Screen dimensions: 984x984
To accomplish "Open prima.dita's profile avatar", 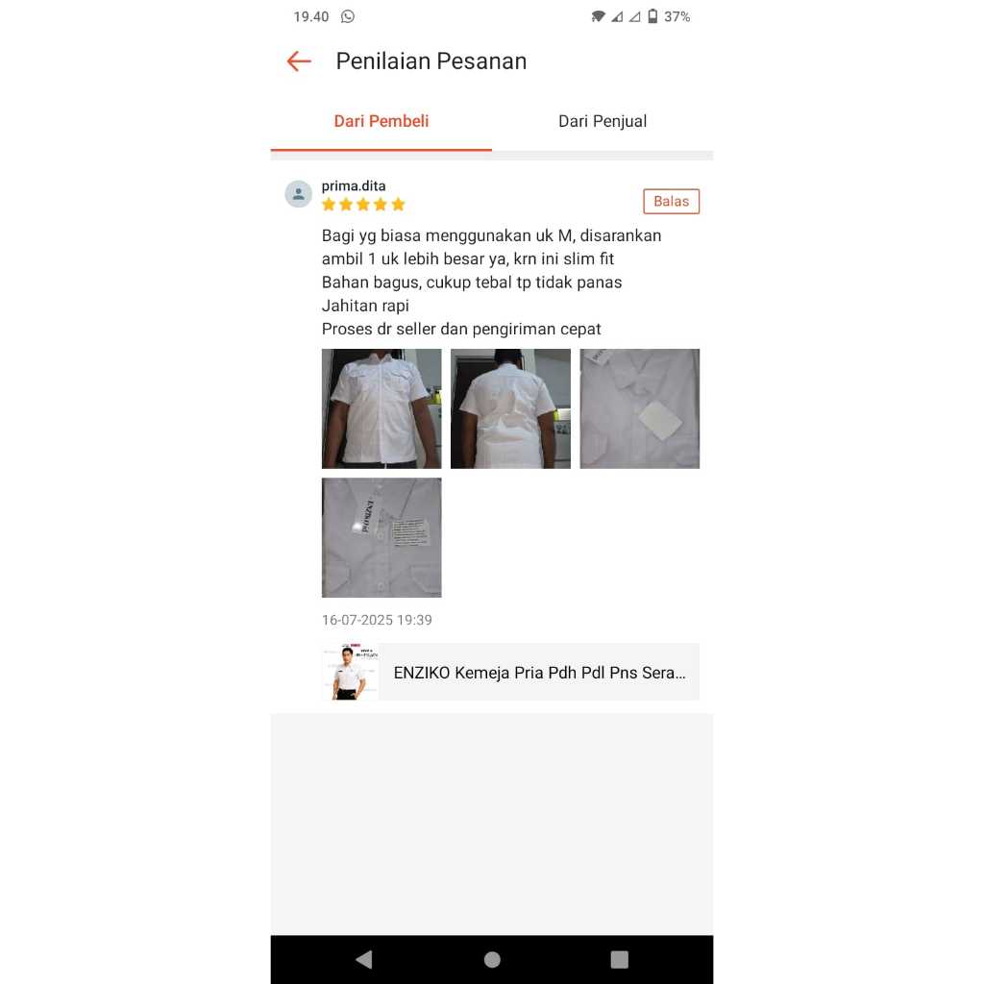I will click(298, 194).
